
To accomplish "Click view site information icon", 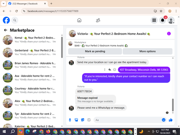I will point(24,11).
